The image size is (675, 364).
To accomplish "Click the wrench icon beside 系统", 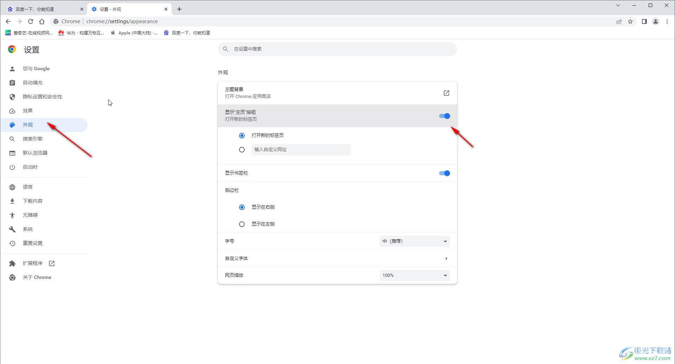I will (x=12, y=229).
